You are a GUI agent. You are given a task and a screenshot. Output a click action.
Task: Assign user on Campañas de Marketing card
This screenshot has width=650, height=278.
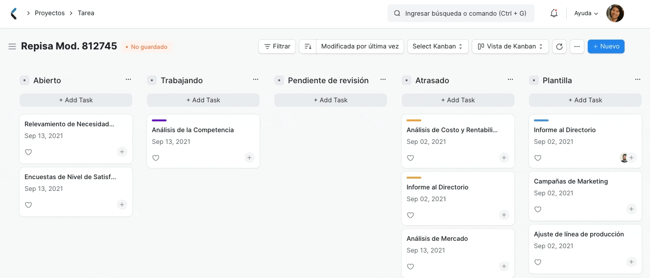click(631, 209)
